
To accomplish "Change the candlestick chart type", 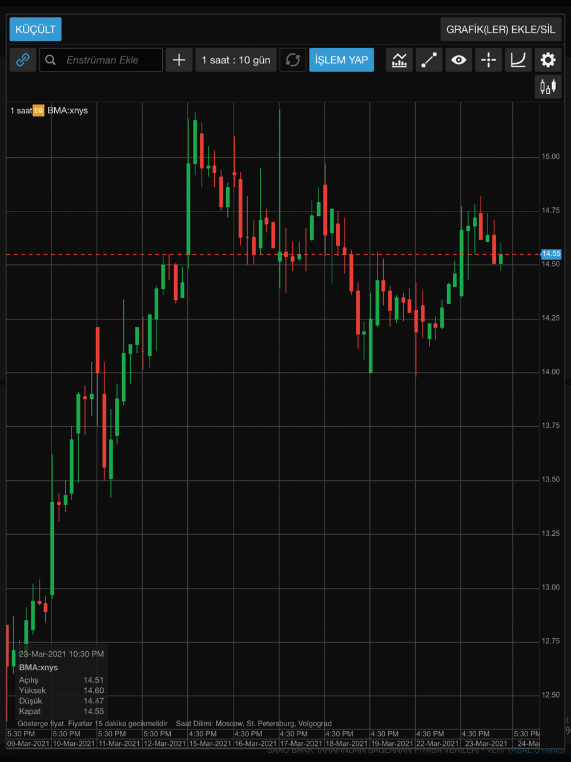I will tap(548, 87).
